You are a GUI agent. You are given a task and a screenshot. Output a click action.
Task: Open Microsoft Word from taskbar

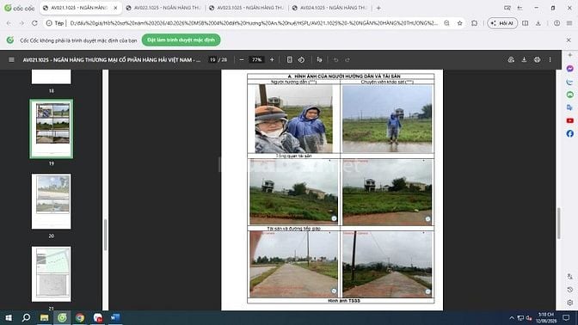click(115, 317)
